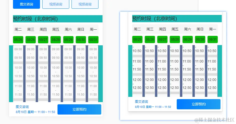Pick left panel 08/31 slot 09:00-09:50

pos(93,53)
